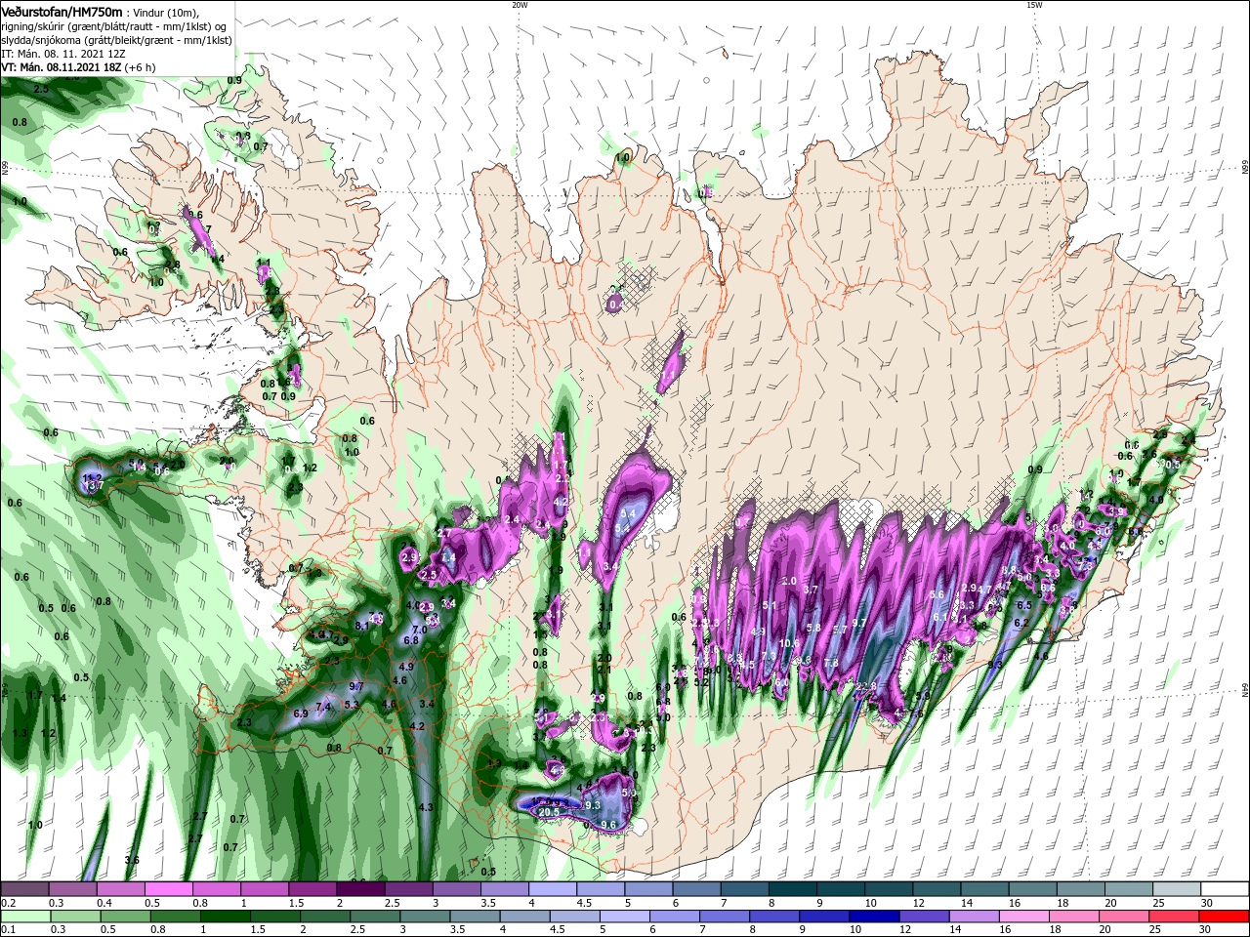Pick the snow scale swatch starting at 4

pos(553,889)
